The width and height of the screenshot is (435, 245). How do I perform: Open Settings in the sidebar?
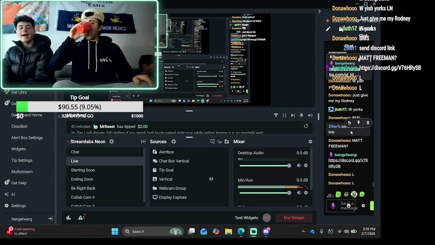(15, 206)
